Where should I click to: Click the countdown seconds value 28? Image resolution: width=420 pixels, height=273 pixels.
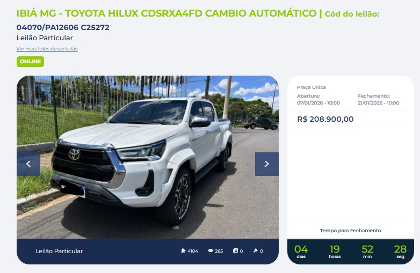400,249
